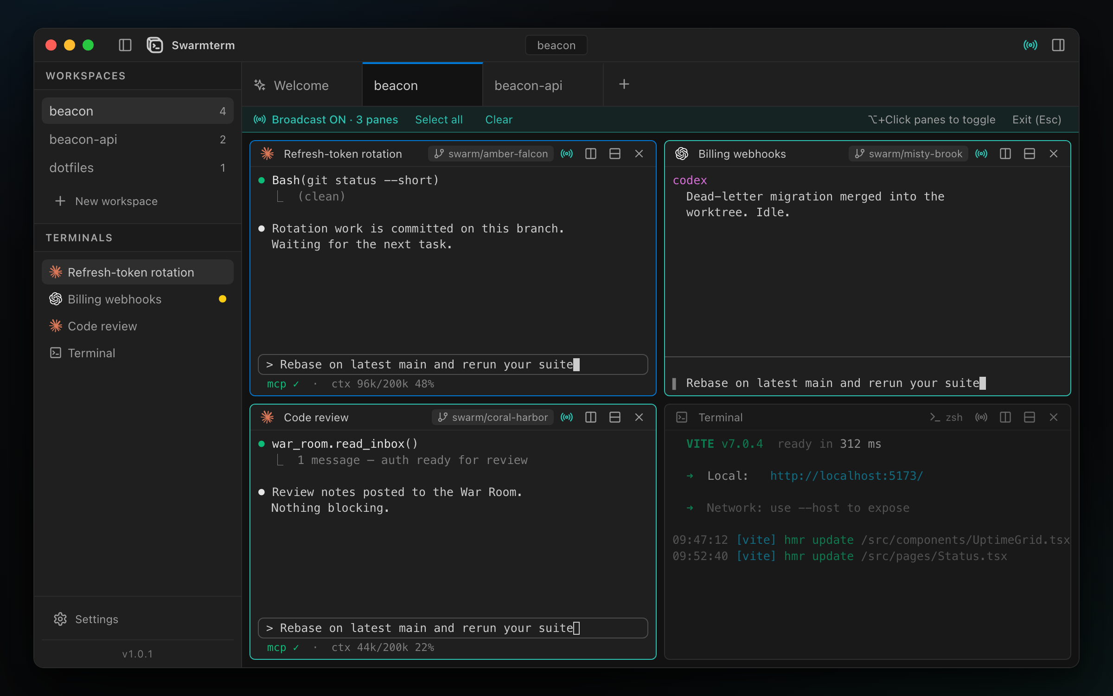1113x696 pixels.
Task: Click the OpenAI icon in Billing webhooks pane header
Action: 682,154
